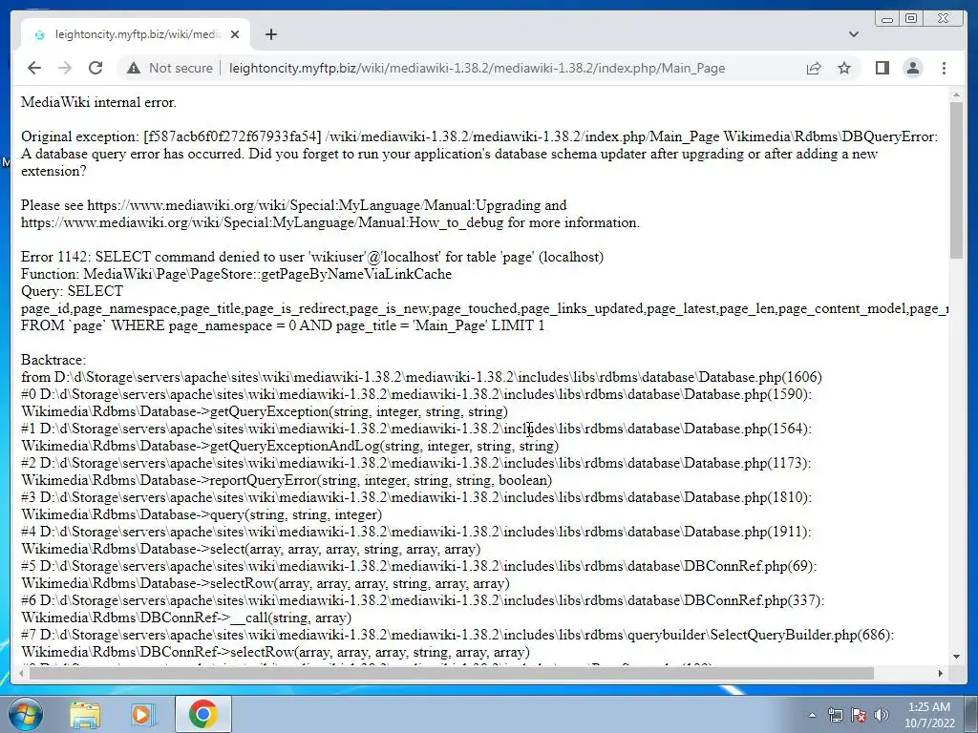Open the clock showing 1:25 AM

[x=929, y=715]
